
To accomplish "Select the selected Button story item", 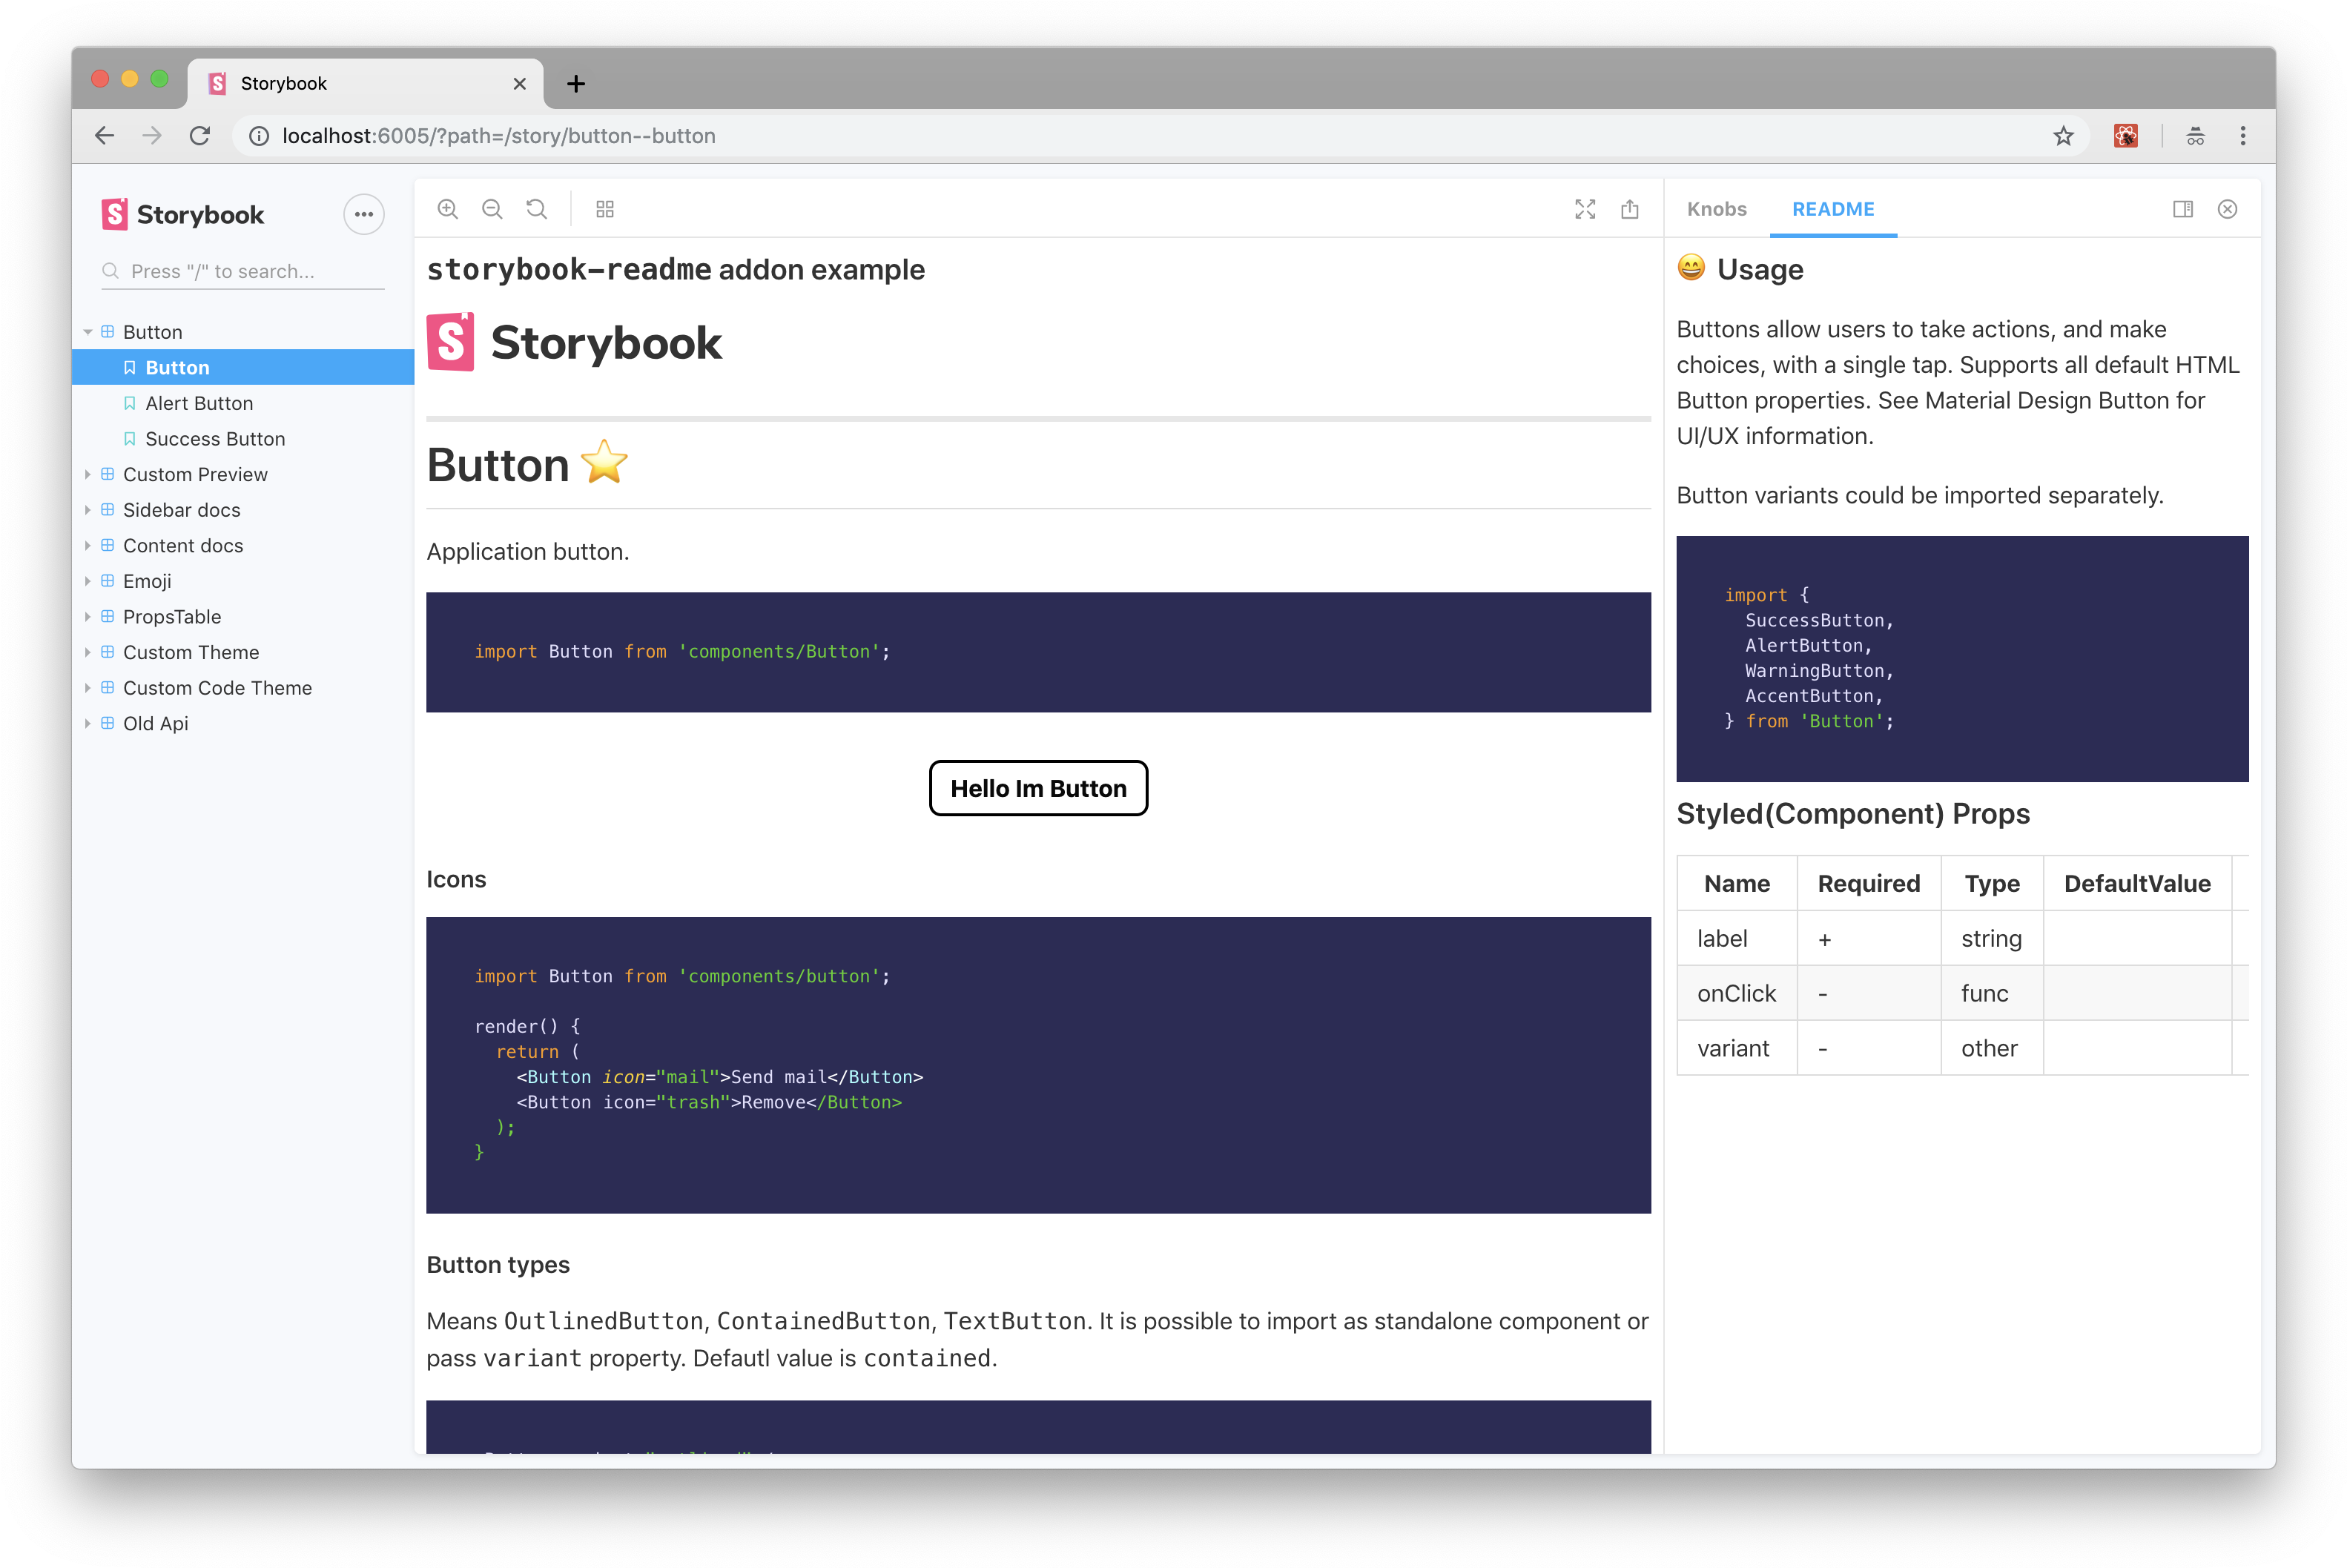I will tap(243, 367).
